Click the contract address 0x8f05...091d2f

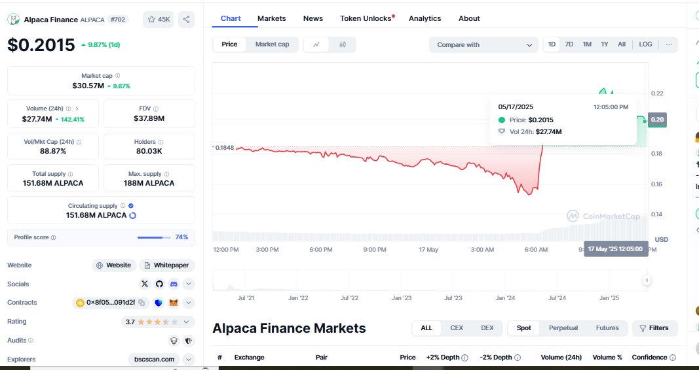111,303
